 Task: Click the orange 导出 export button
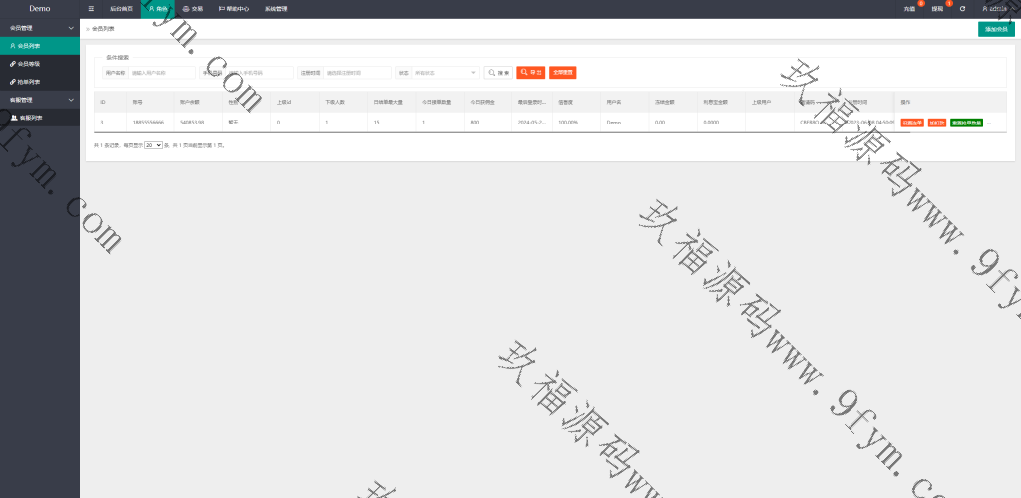click(529, 73)
